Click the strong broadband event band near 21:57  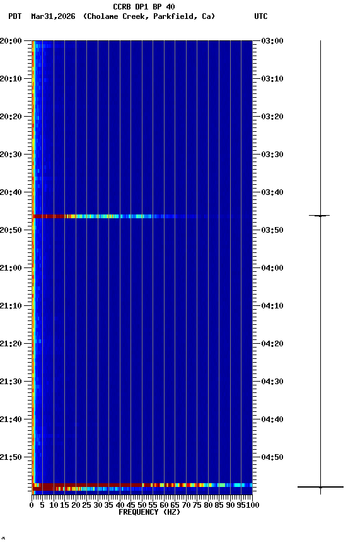pos(142,485)
